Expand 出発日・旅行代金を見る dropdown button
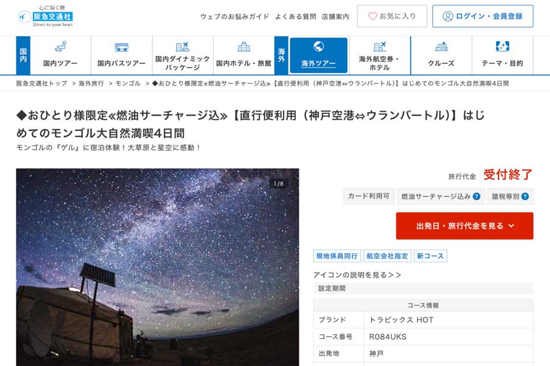This screenshot has height=366, width=550. (464, 226)
